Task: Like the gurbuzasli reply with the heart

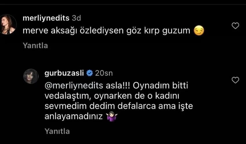Action: click(x=236, y=80)
